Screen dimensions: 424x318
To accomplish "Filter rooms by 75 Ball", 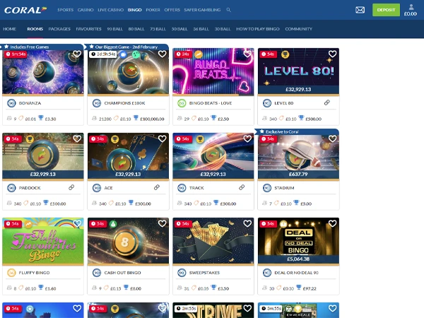I will pos(158,29).
